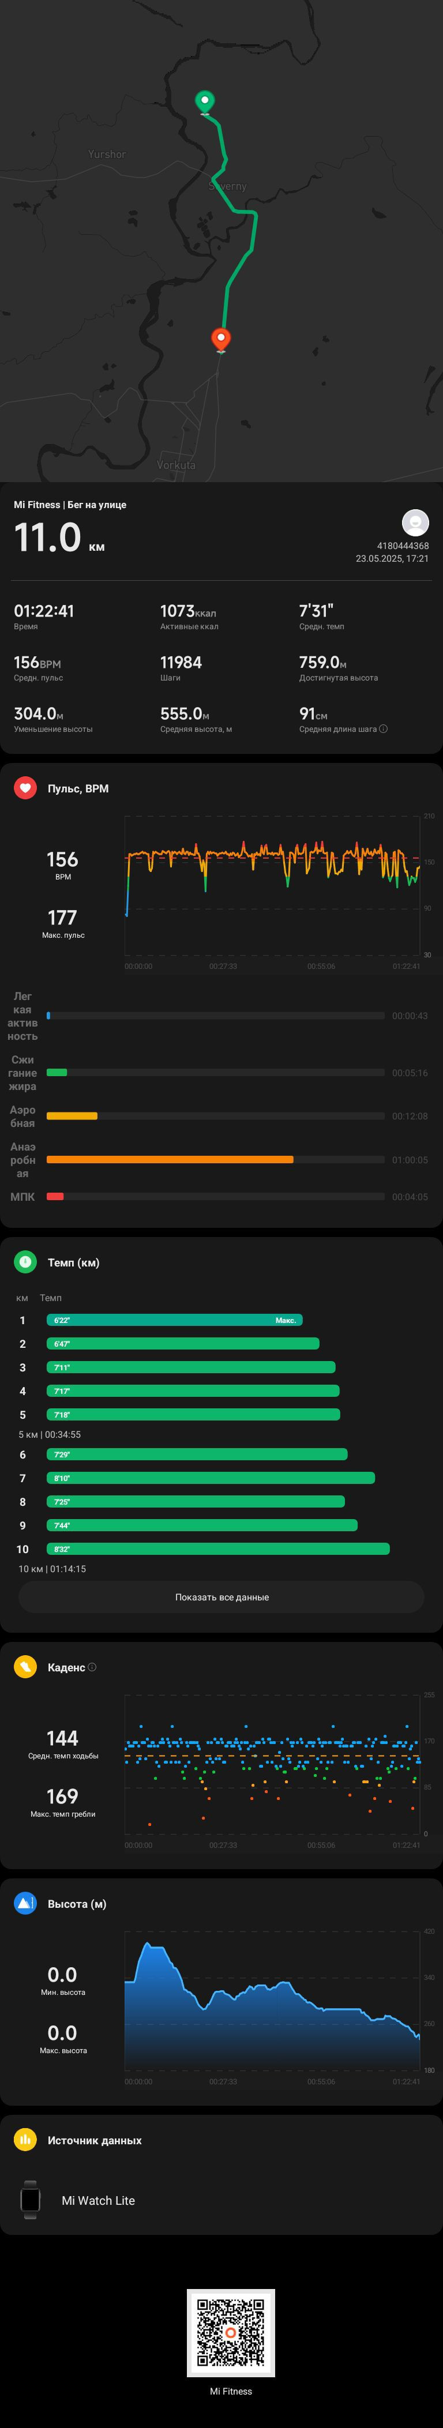Click the Vorkuta label on the map

pos(177,465)
